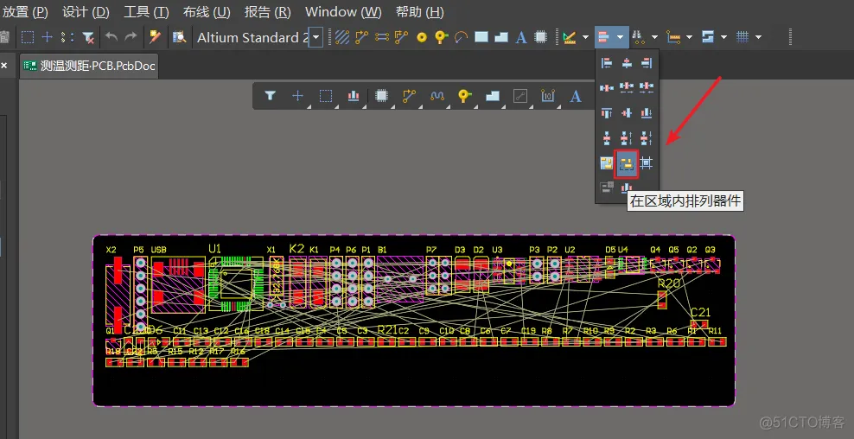The image size is (854, 439).
Task: Select Align Right icon in alignment panel
Action: pyautogui.click(x=646, y=64)
